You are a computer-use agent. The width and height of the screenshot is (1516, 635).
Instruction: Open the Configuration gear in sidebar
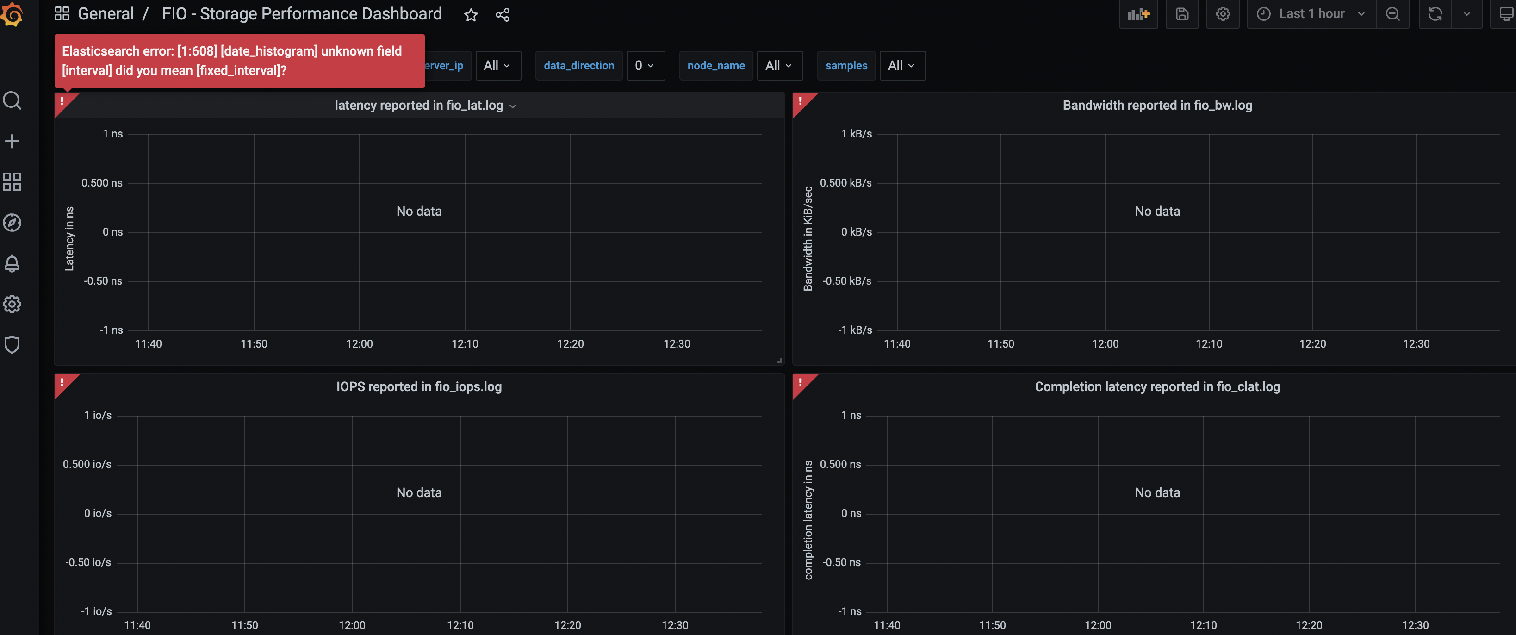click(12, 304)
